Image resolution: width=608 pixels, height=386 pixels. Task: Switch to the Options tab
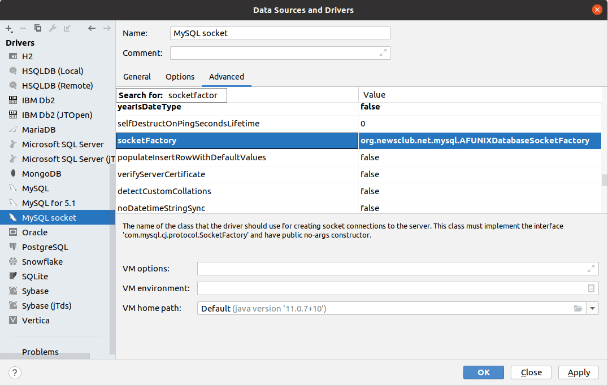pos(180,77)
